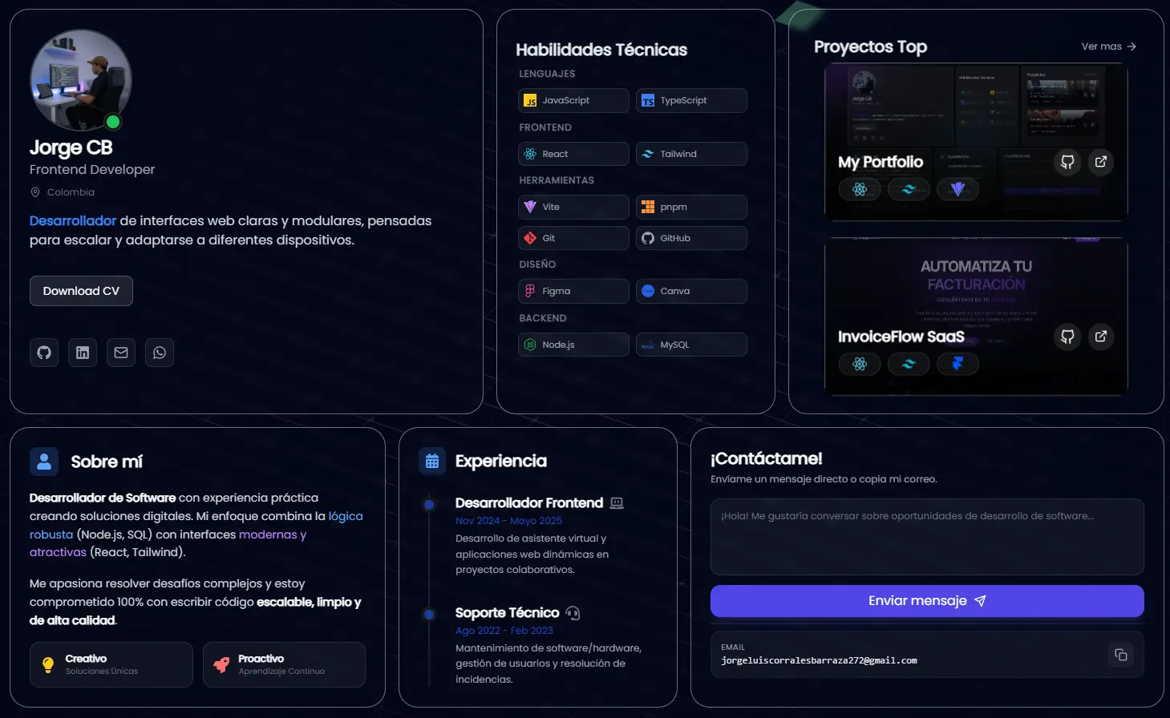Open the My Portfolio project thumbnail
Screen dimensions: 1170x718
click(x=975, y=112)
